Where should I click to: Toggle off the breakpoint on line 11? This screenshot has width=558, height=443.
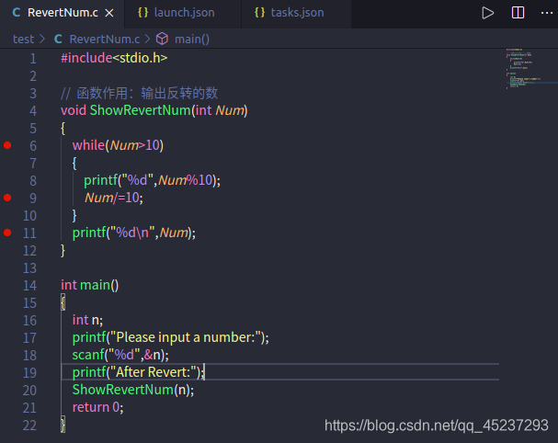(x=7, y=233)
